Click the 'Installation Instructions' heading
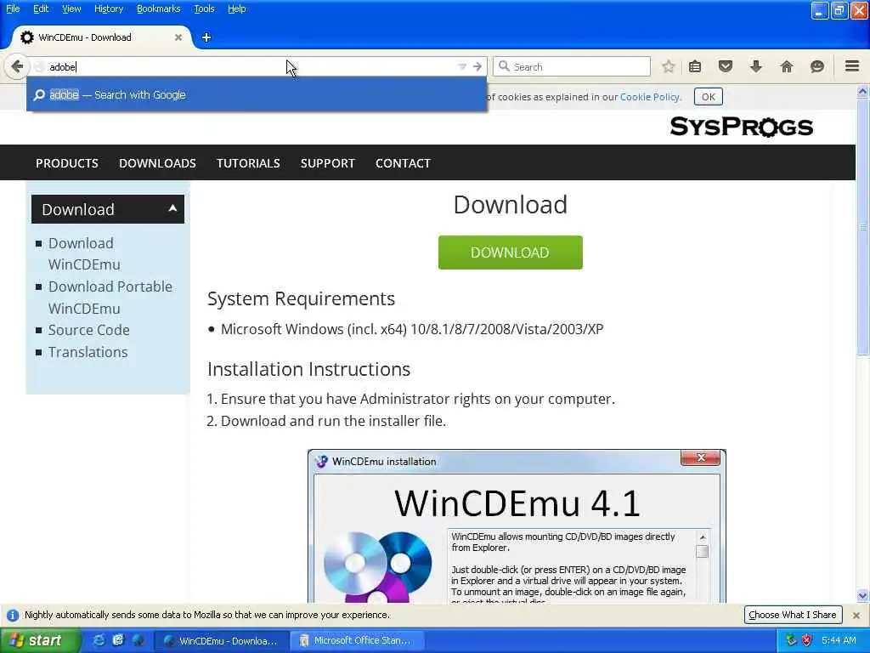 308,369
